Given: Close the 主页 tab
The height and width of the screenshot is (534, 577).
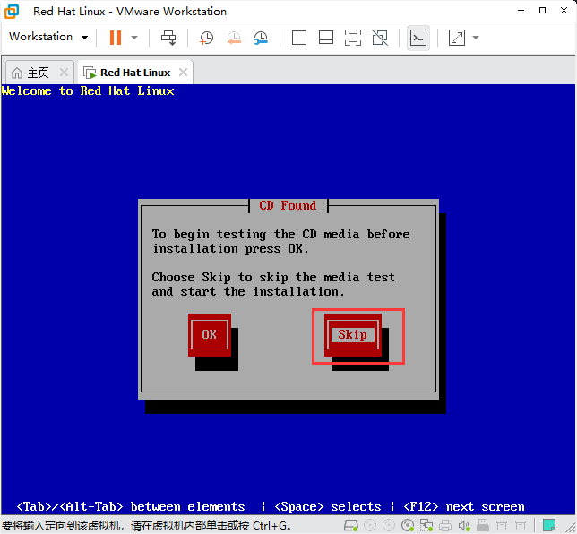Looking at the screenshot, I should tap(64, 73).
